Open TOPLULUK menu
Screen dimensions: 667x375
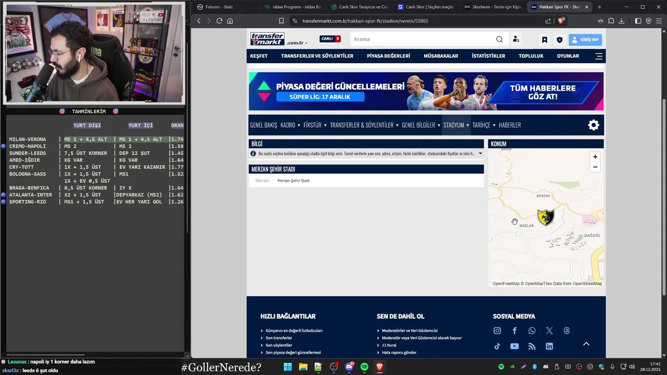(531, 56)
